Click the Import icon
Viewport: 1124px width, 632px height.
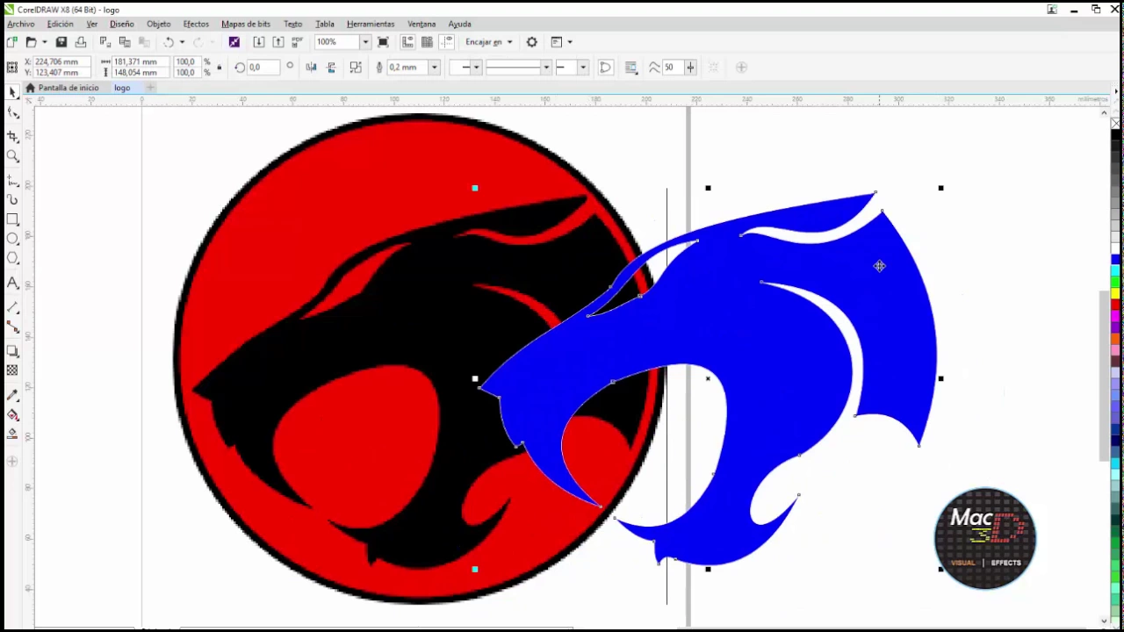click(x=259, y=42)
